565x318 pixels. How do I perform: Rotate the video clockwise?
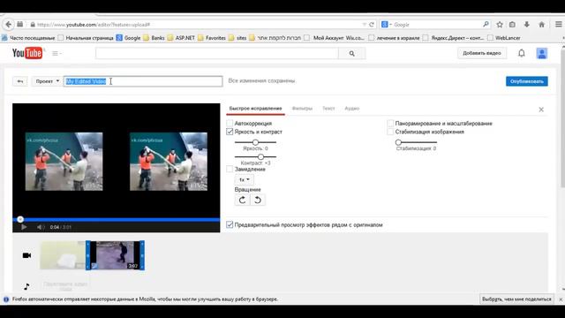click(x=242, y=200)
